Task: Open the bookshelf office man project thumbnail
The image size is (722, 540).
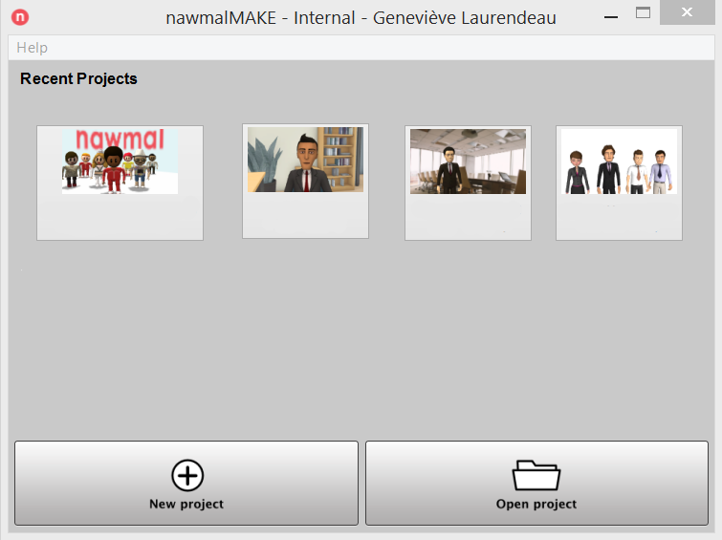Action: pos(305,181)
